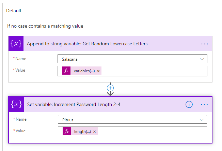Open ellipsis menu of Set variable action
This screenshot has height=151, width=222.
(x=204, y=105)
